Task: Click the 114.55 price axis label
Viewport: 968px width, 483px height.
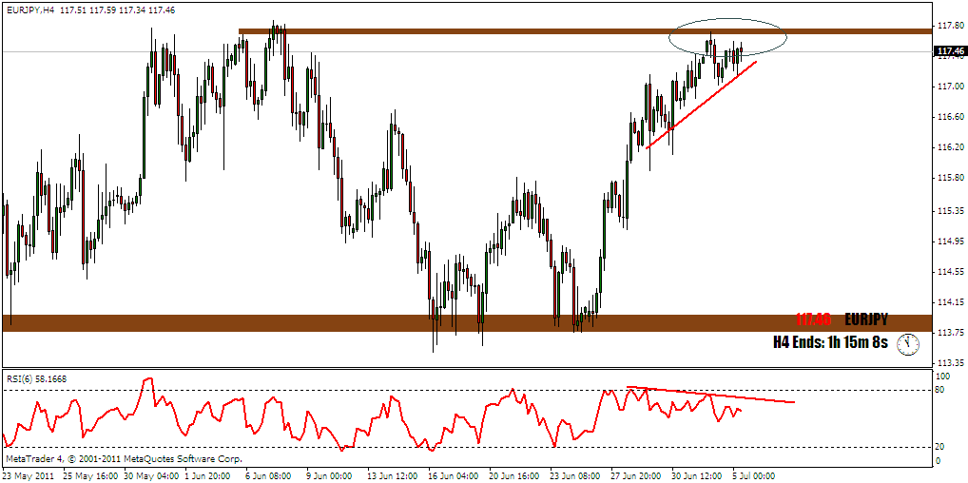Action: tap(951, 272)
